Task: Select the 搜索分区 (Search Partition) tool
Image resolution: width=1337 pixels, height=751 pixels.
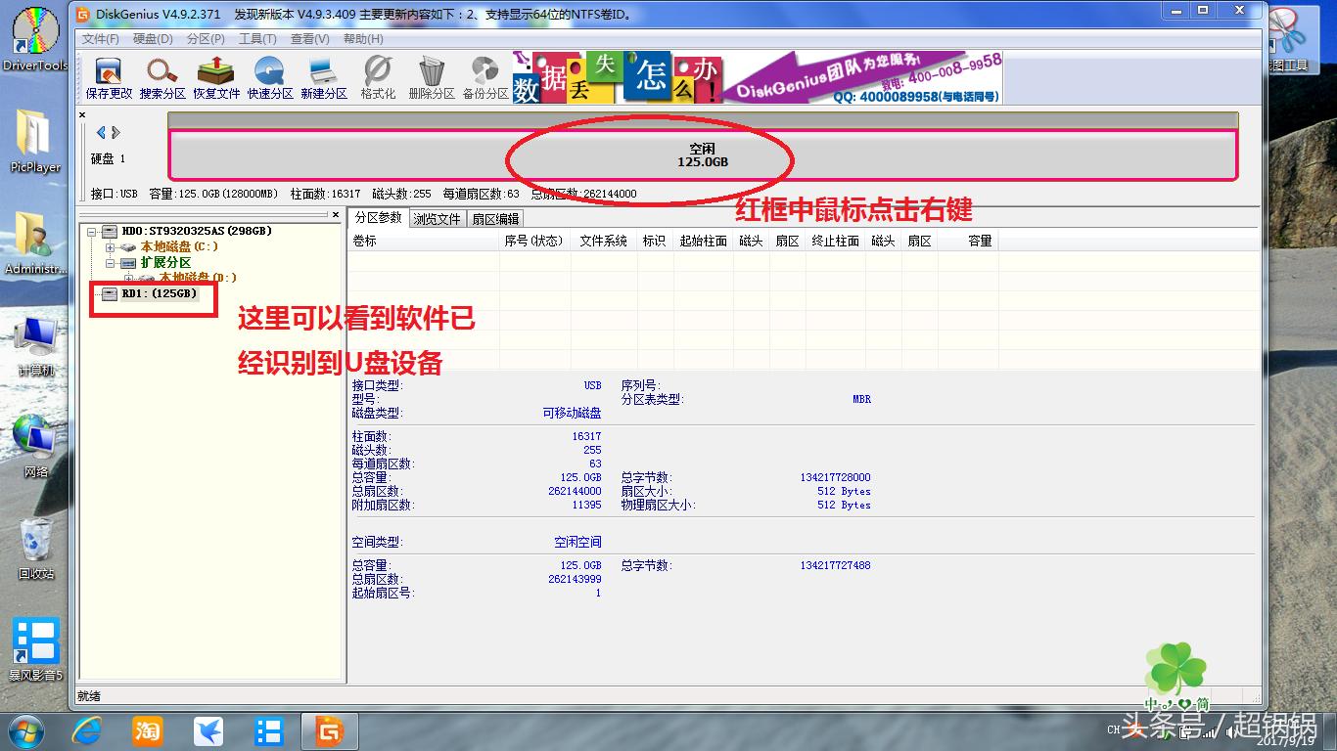Action: pyautogui.click(x=161, y=76)
